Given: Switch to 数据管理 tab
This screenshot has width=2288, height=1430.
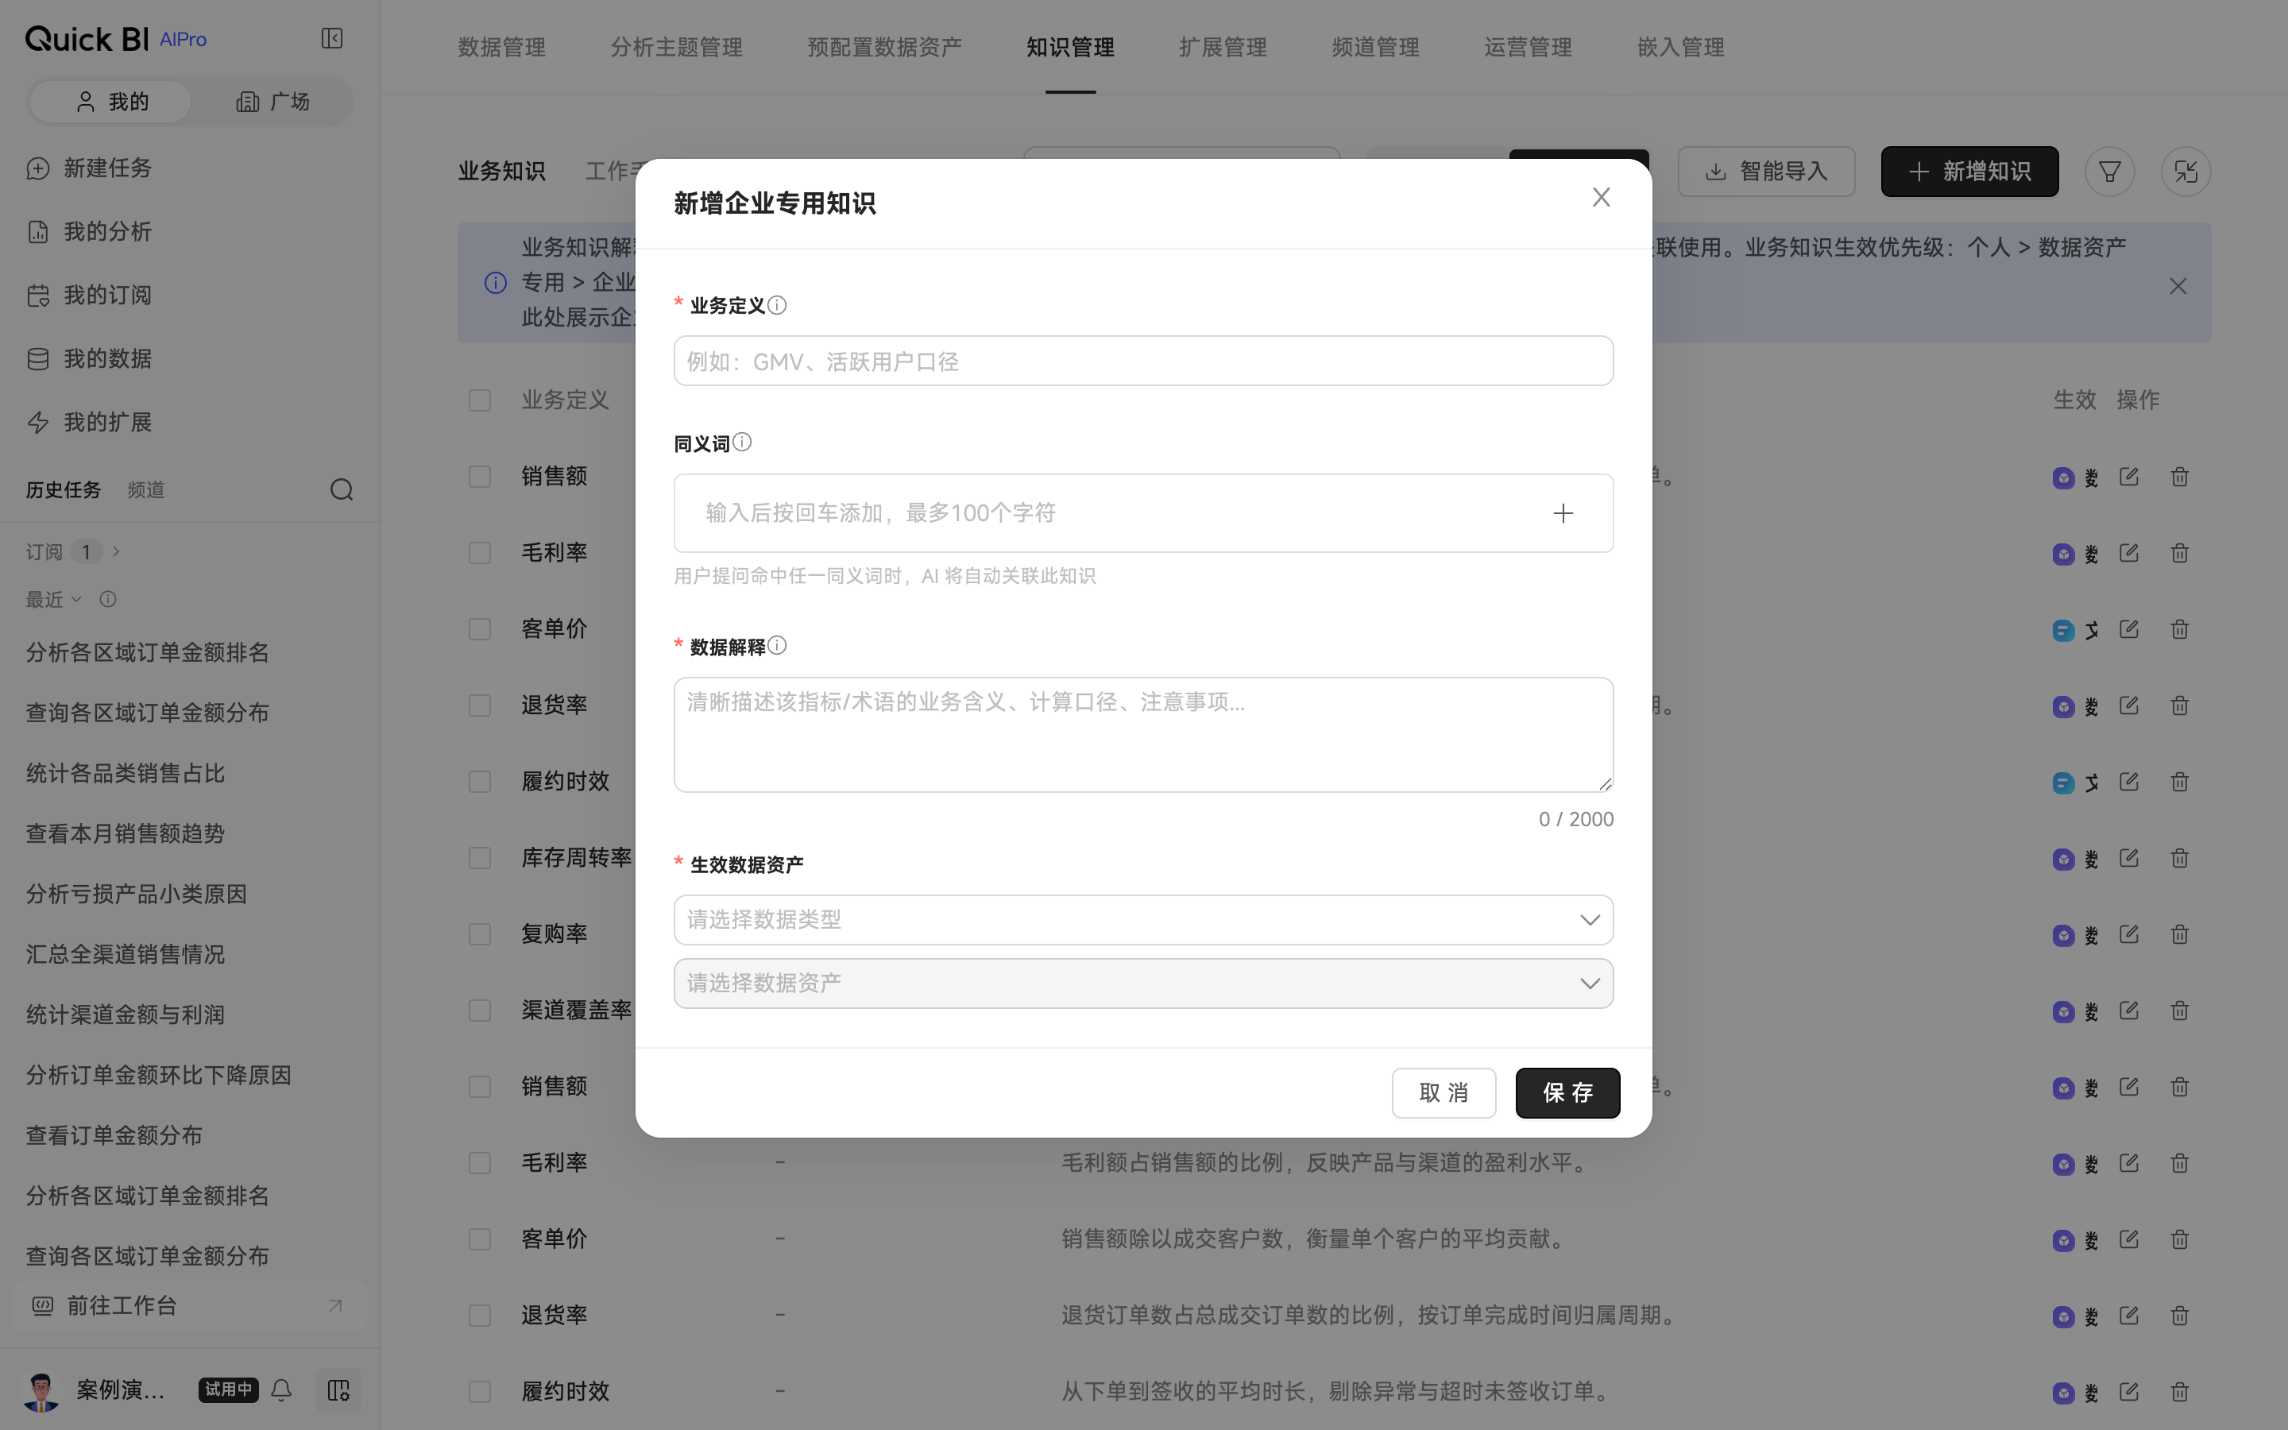Looking at the screenshot, I should point(501,48).
